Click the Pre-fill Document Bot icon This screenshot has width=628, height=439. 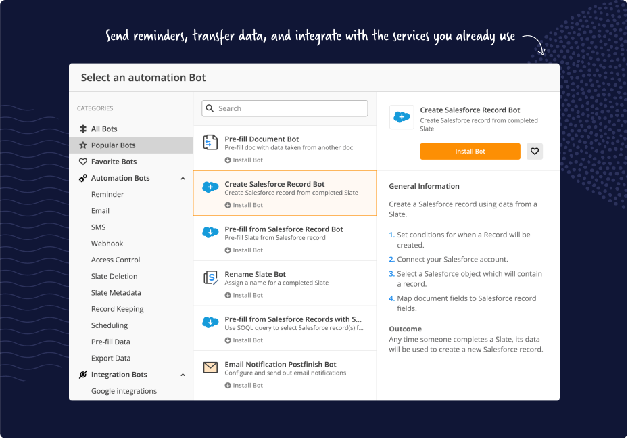(210, 142)
